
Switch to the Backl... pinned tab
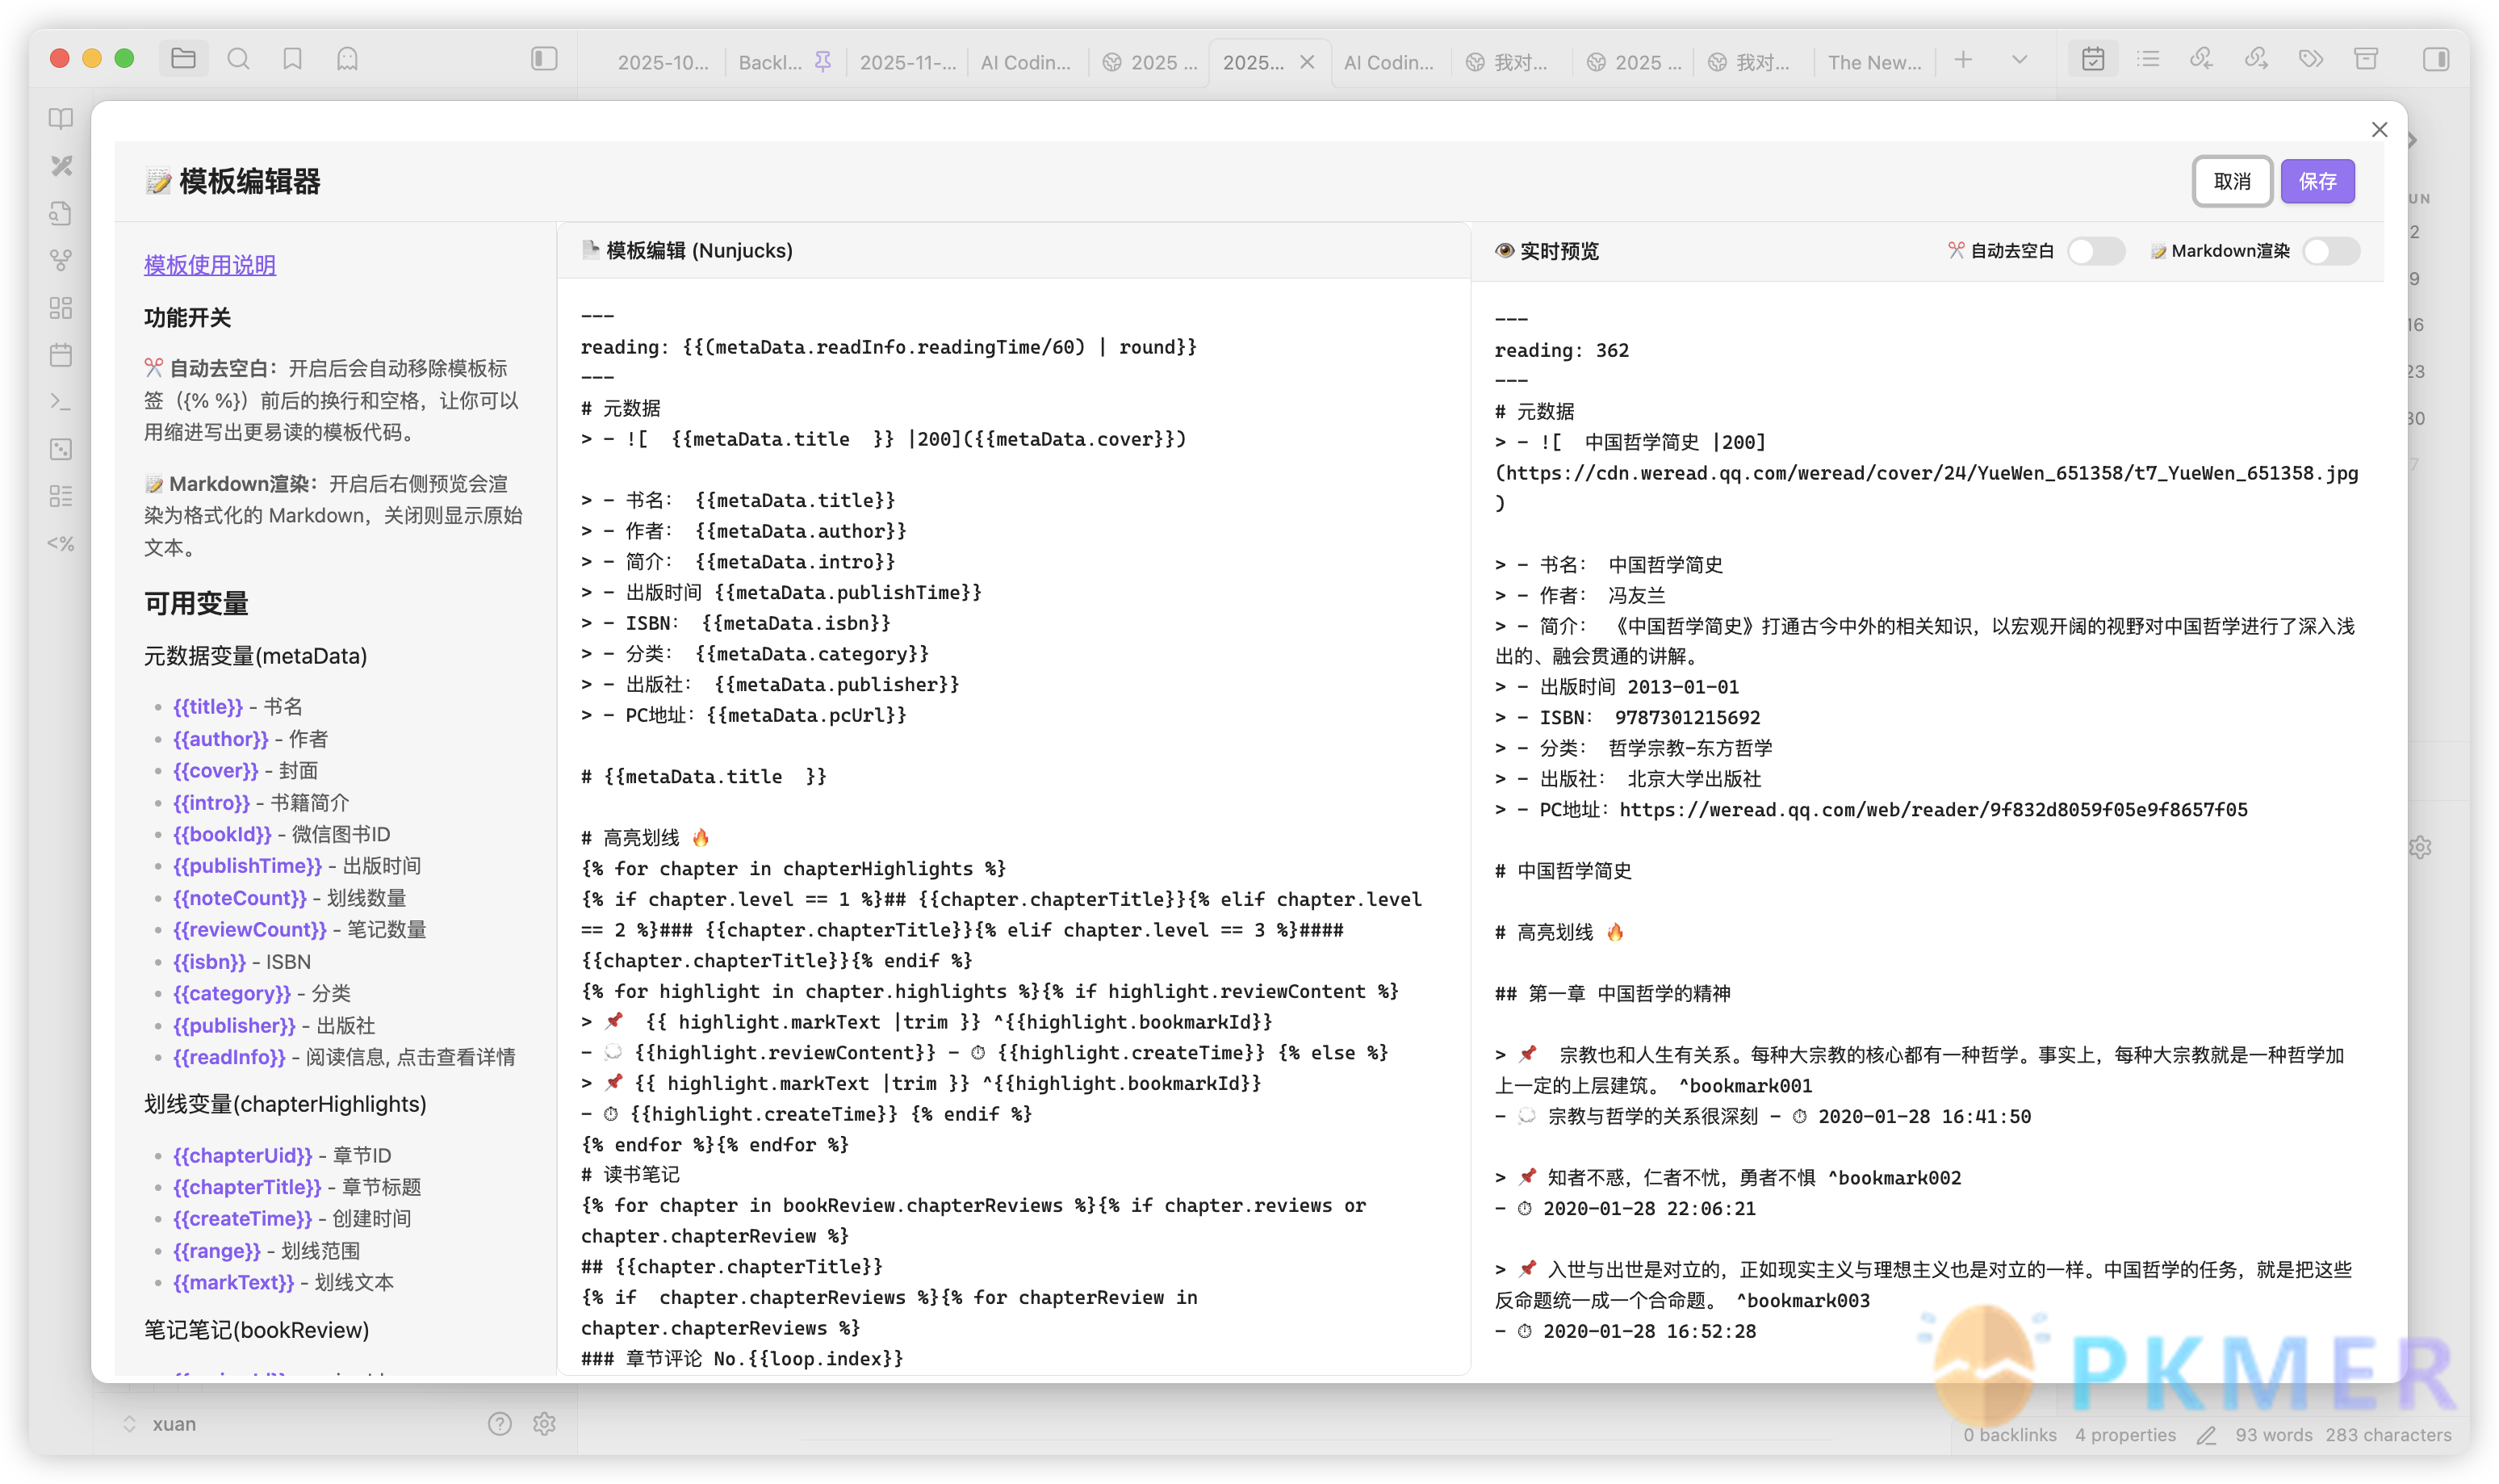(x=770, y=62)
